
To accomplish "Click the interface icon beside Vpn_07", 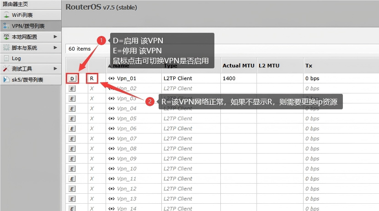I will click(x=112, y=139).
